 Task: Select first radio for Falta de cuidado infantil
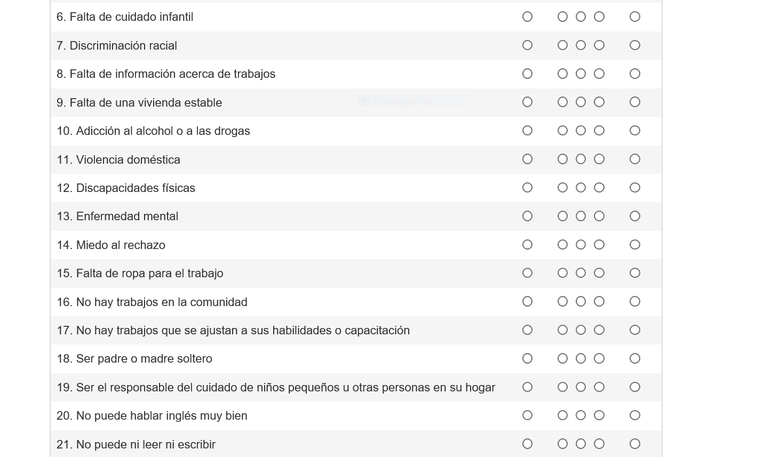(527, 17)
